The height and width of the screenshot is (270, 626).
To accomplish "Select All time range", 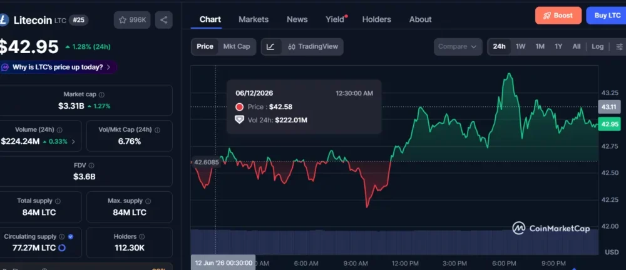I will (x=577, y=47).
